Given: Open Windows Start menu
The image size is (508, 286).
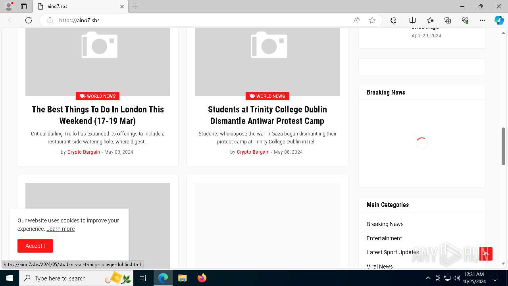Looking at the screenshot, I should (x=10, y=278).
